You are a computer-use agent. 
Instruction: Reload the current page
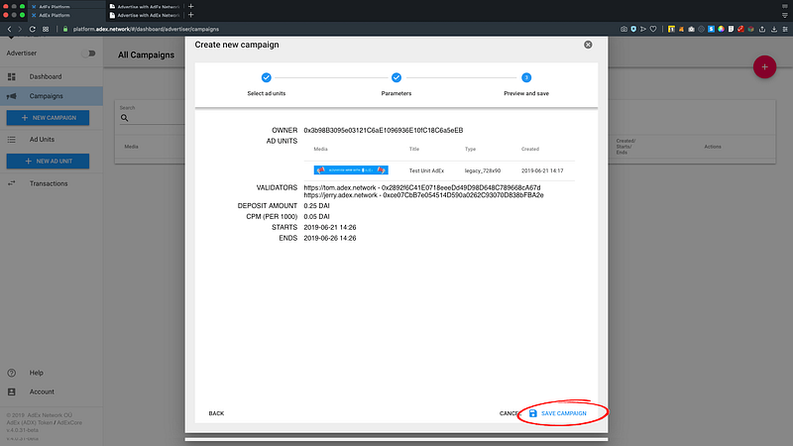tap(33, 30)
